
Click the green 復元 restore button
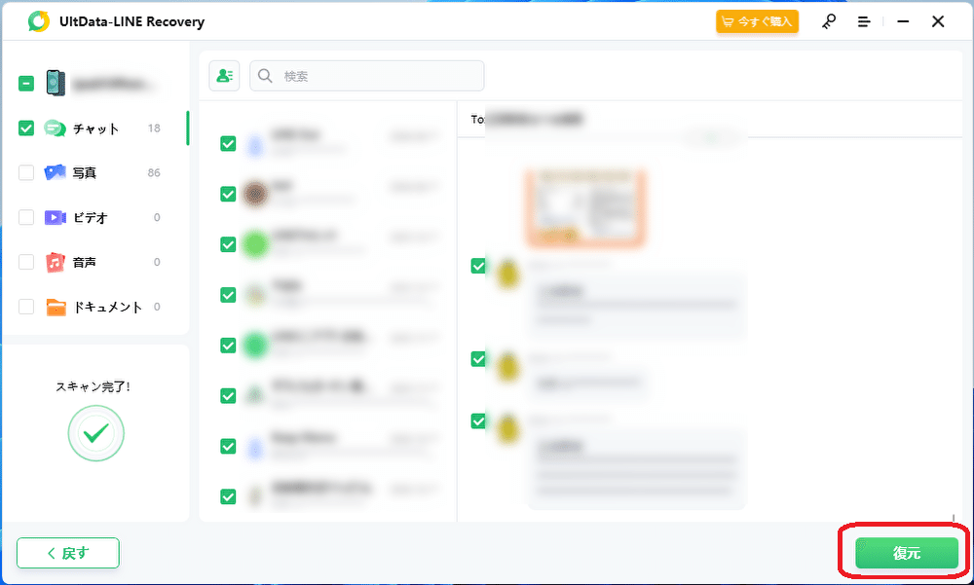[906, 553]
